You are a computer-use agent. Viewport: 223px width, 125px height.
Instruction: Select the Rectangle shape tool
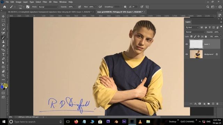[3, 67]
